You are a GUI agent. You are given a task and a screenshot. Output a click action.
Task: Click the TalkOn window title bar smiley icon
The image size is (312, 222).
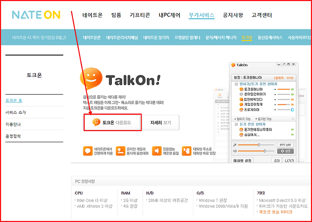click(233, 65)
